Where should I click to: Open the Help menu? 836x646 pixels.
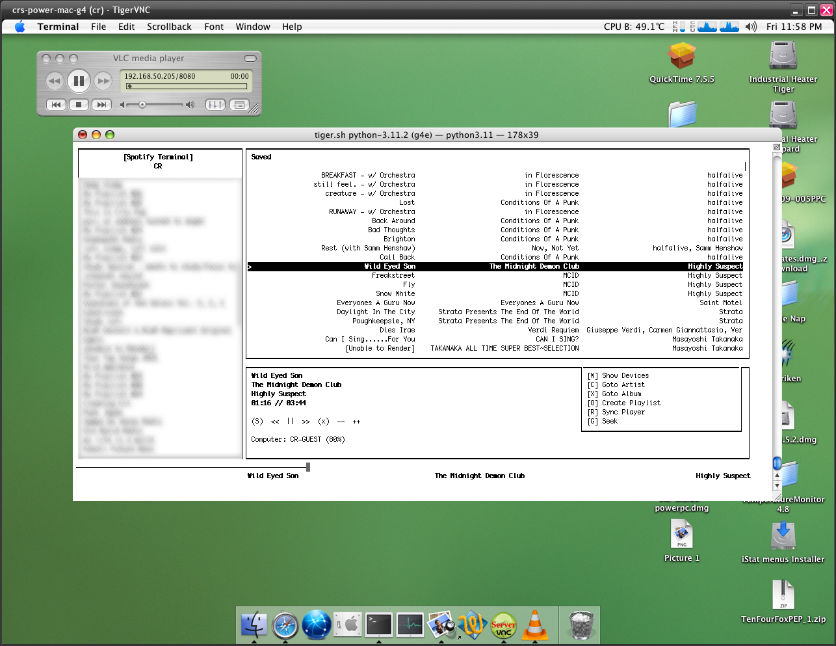[292, 27]
